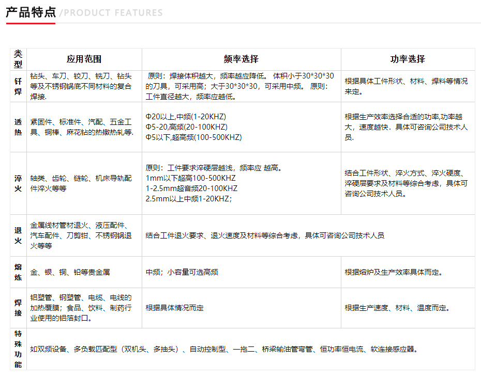481x379 pixels.
Task: Click the 熔炼 row label
Action: pos(18,272)
